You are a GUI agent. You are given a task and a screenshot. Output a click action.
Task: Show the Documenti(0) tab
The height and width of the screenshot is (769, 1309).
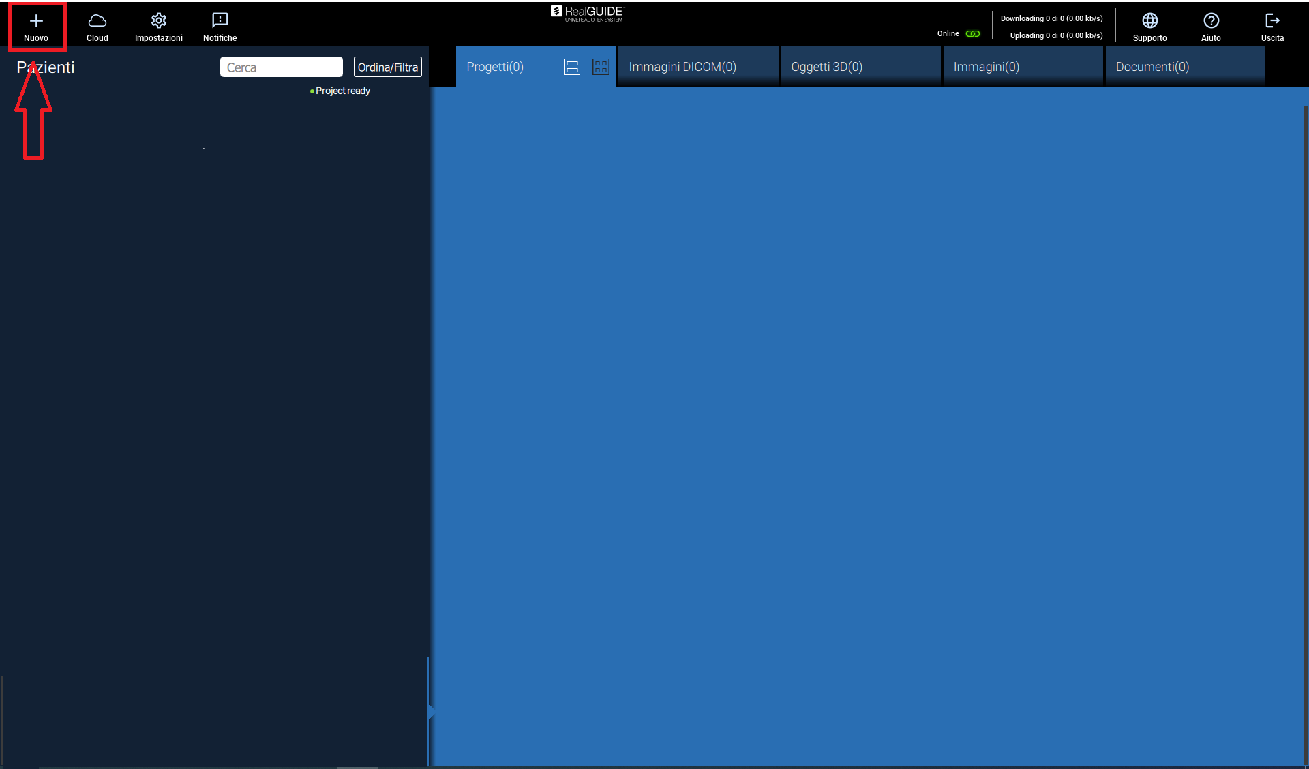[1152, 67]
